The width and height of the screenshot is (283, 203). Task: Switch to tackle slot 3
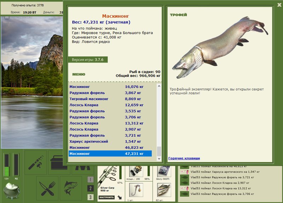coord(91,197)
